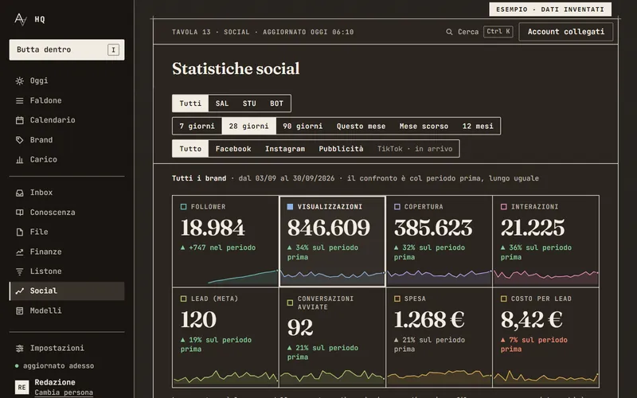Image resolution: width=637 pixels, height=398 pixels.
Task: Open the Cerca search field
Action: point(479,32)
